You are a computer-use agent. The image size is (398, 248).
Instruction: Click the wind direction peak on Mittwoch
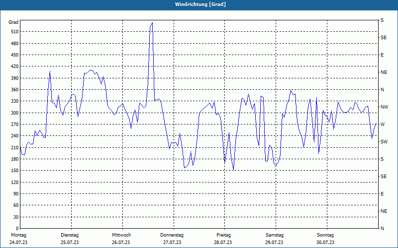pyautogui.click(x=152, y=23)
